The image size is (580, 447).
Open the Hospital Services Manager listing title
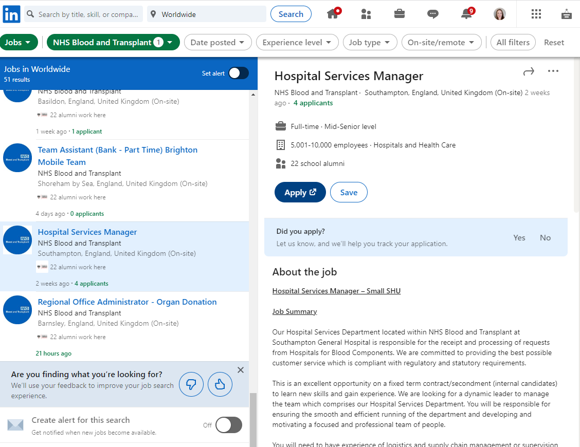[x=87, y=232]
